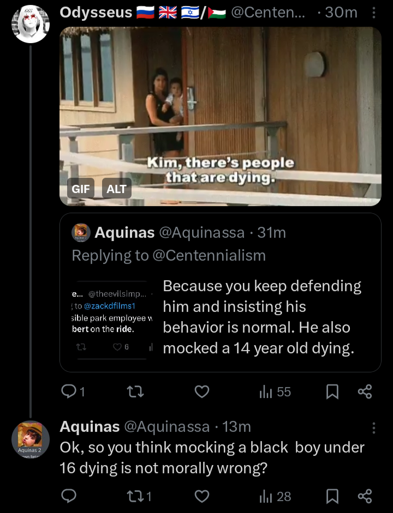Share Odysseus's post
The height and width of the screenshot is (513, 393).
coord(365,391)
